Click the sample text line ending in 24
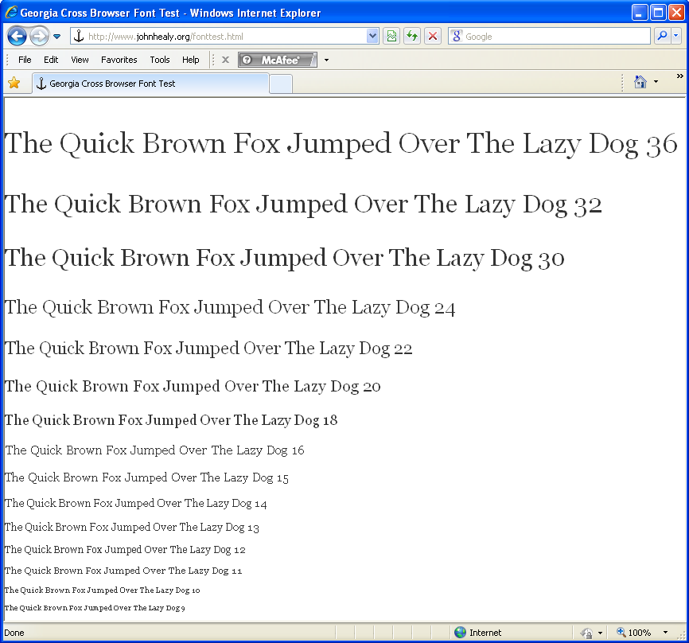 point(230,307)
